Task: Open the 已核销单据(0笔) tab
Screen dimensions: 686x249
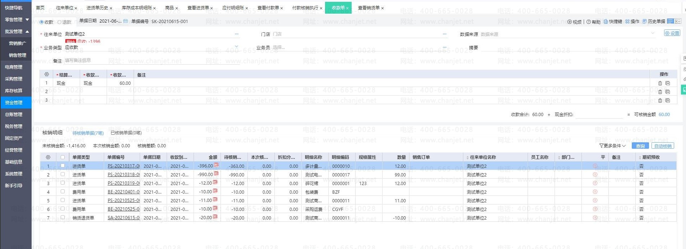Action: click(126, 133)
